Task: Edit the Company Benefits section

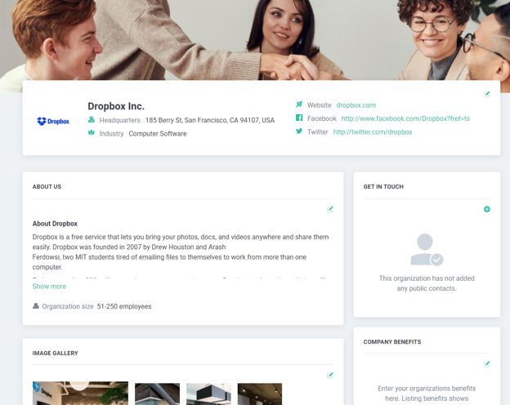Action: pyautogui.click(x=486, y=363)
